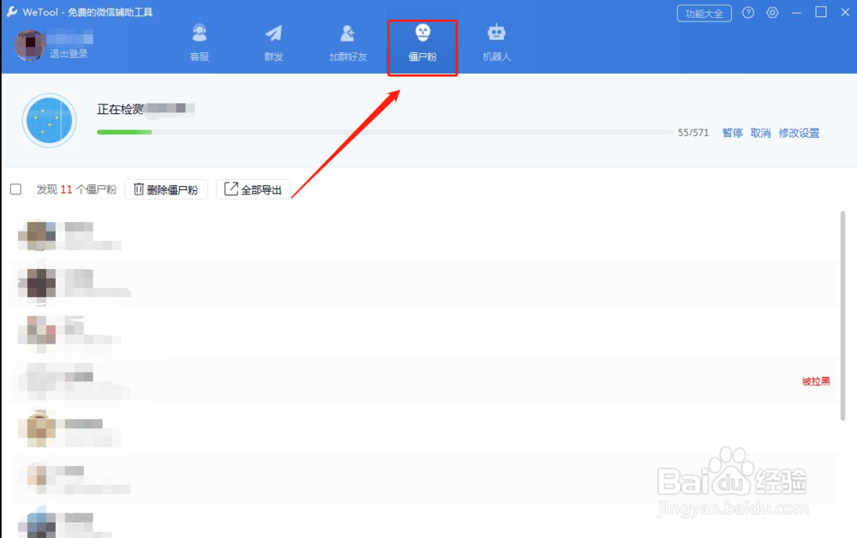Click 取消 to cancel the scan
The height and width of the screenshot is (538, 857).
760,133
